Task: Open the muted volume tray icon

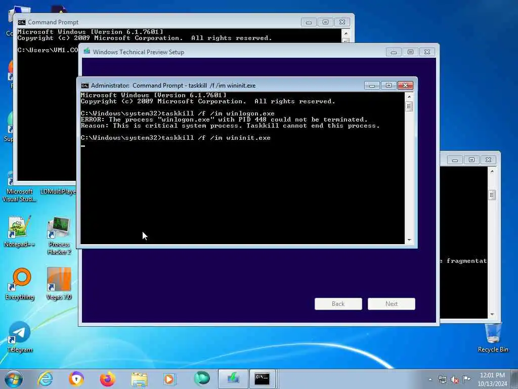Action: [x=455, y=379]
